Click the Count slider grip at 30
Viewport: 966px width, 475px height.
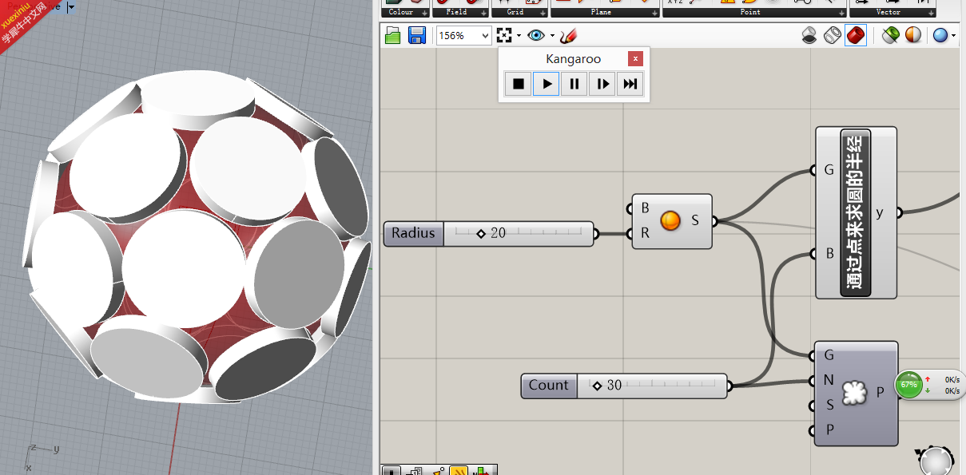click(x=597, y=385)
